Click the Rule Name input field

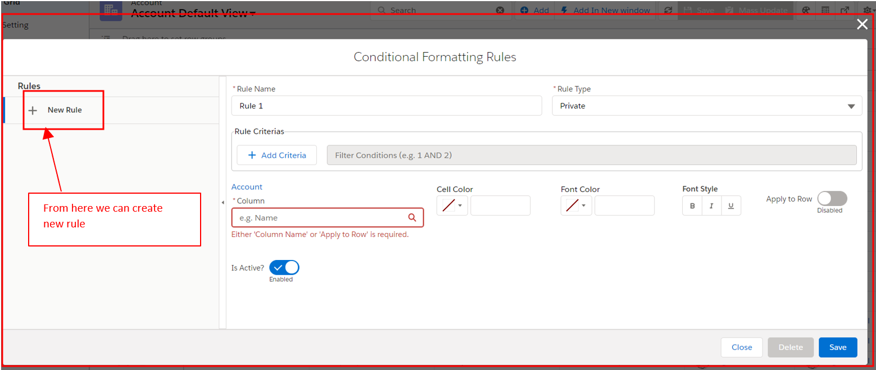click(x=386, y=106)
